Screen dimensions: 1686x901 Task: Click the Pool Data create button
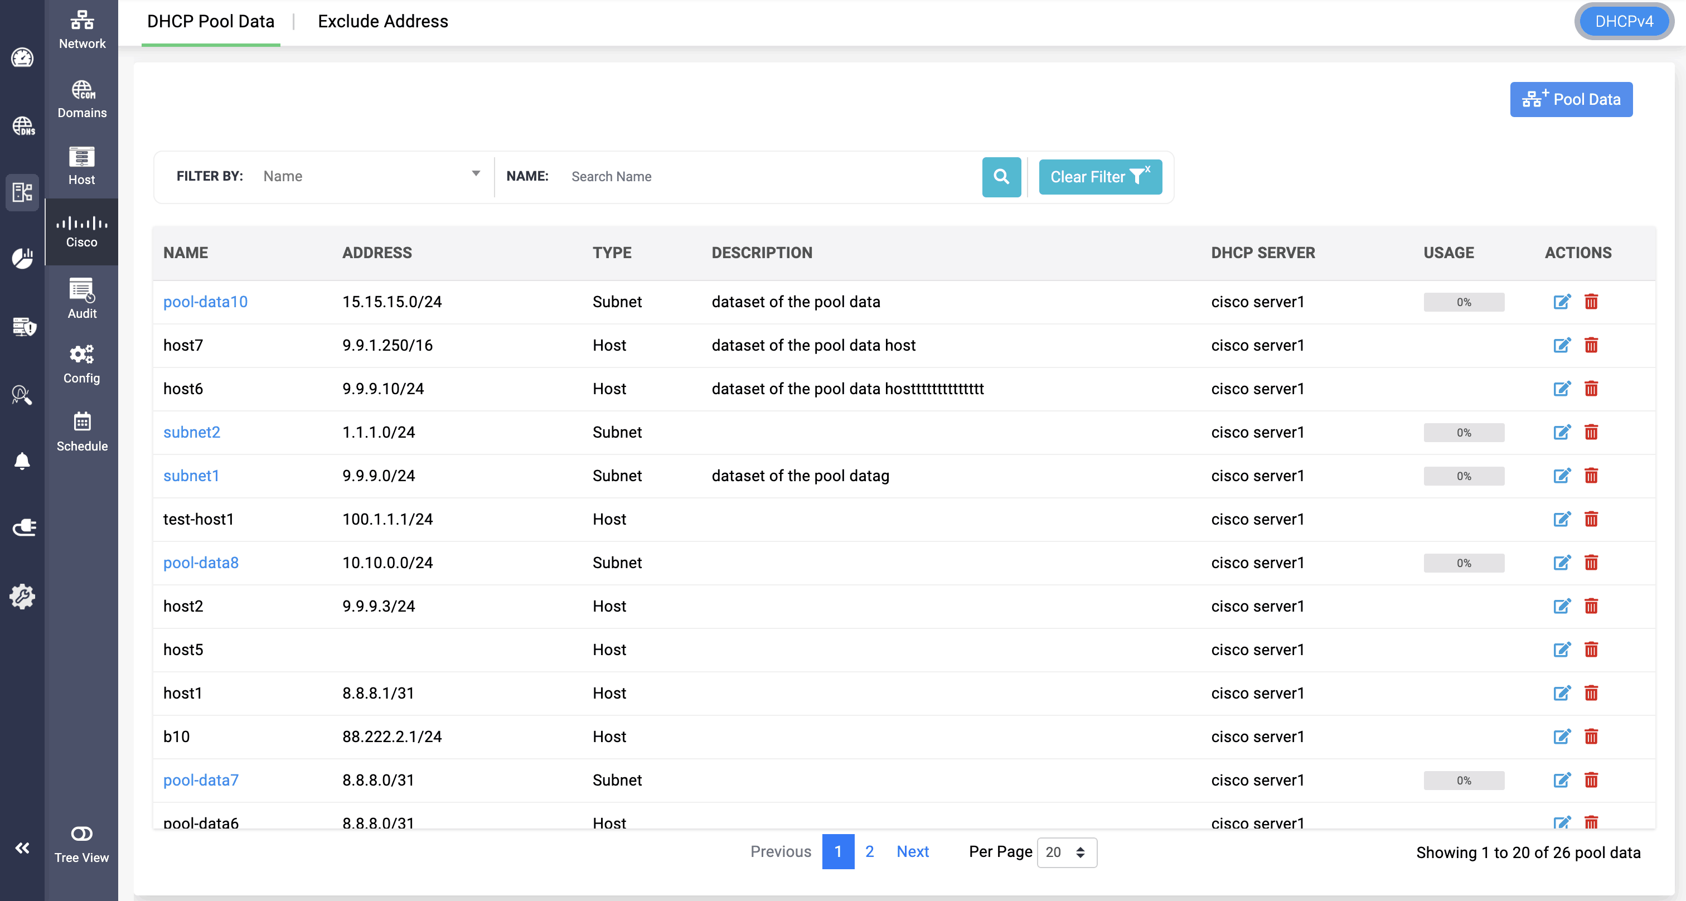click(1571, 99)
